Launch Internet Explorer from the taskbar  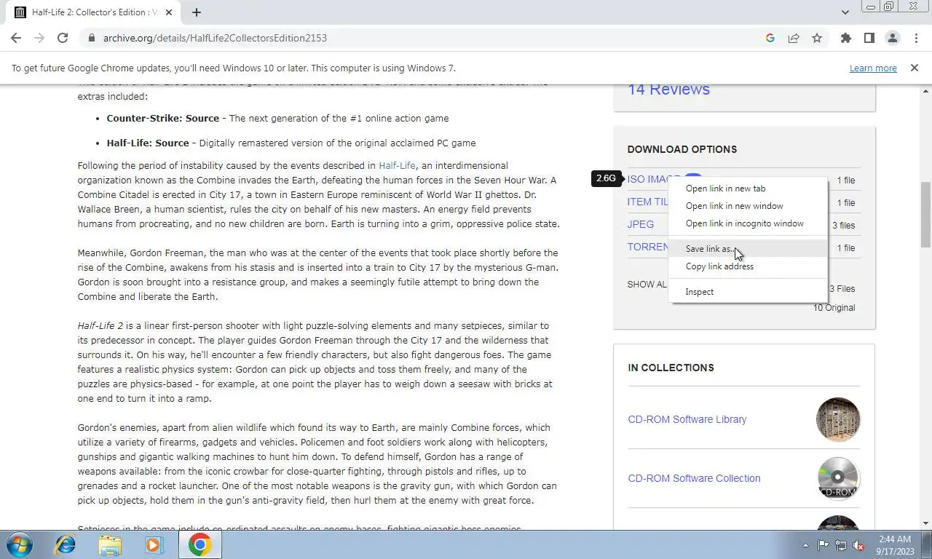(66, 544)
